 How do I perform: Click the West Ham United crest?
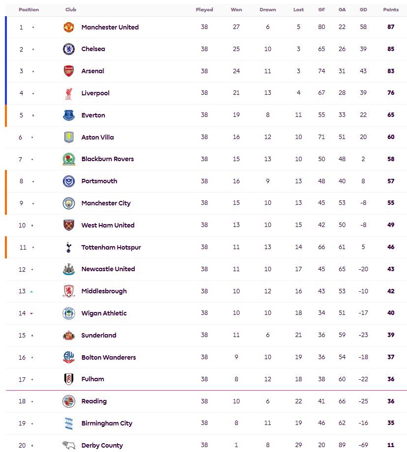click(68, 225)
